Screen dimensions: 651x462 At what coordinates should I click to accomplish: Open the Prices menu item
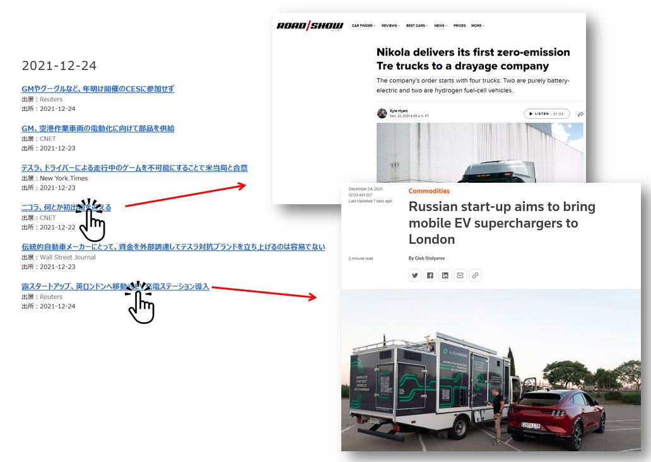point(459,26)
